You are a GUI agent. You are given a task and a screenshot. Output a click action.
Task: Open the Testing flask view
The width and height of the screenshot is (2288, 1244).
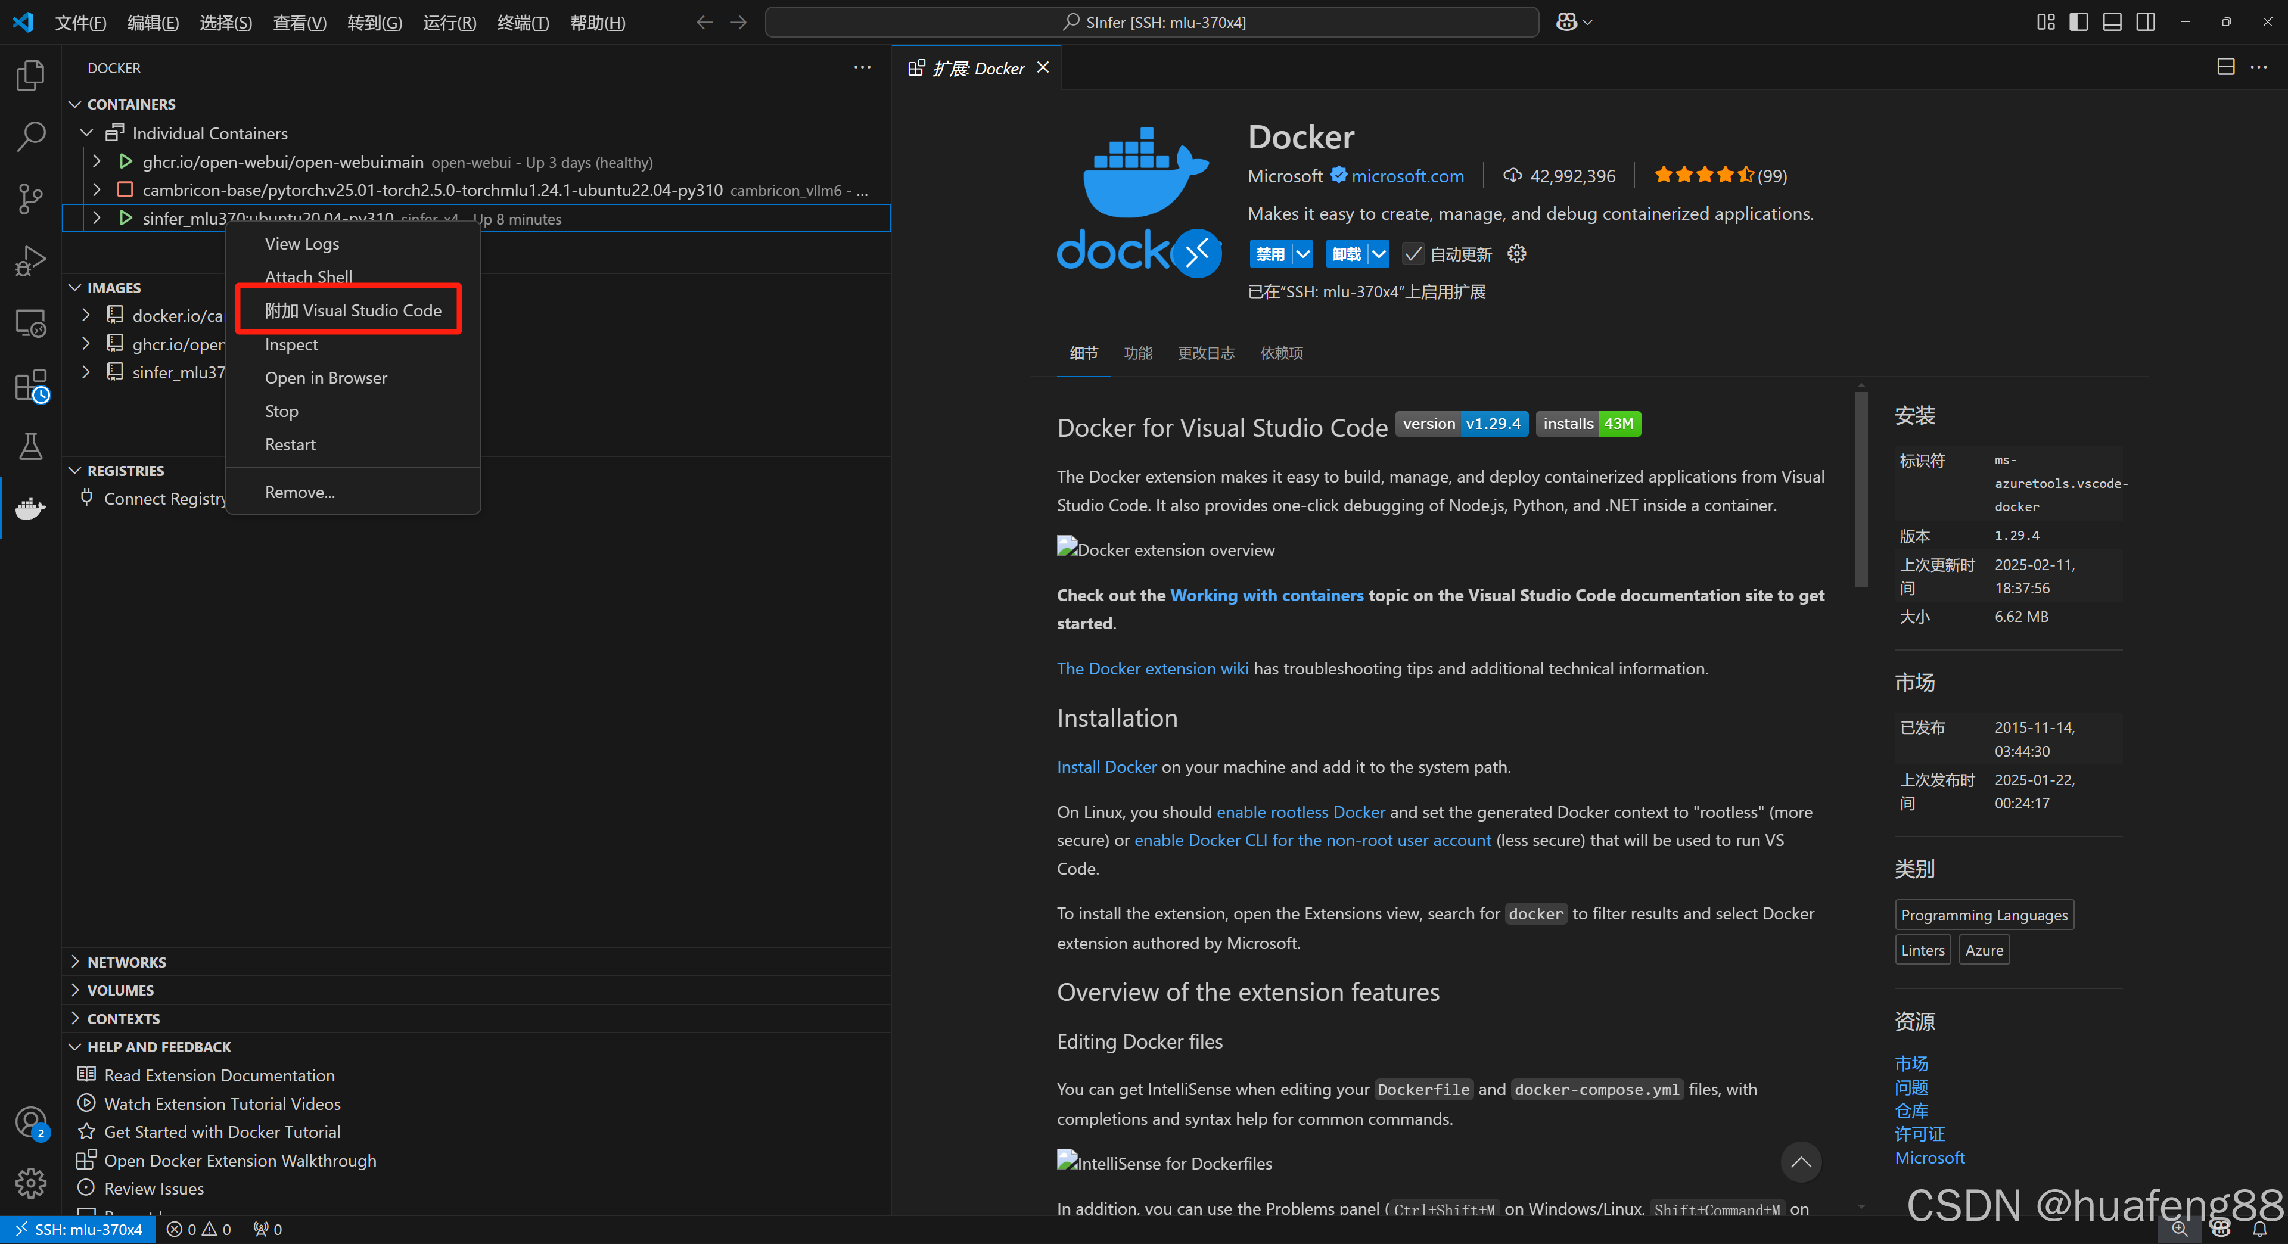click(30, 446)
